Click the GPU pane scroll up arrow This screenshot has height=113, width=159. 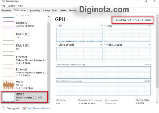tap(157, 15)
